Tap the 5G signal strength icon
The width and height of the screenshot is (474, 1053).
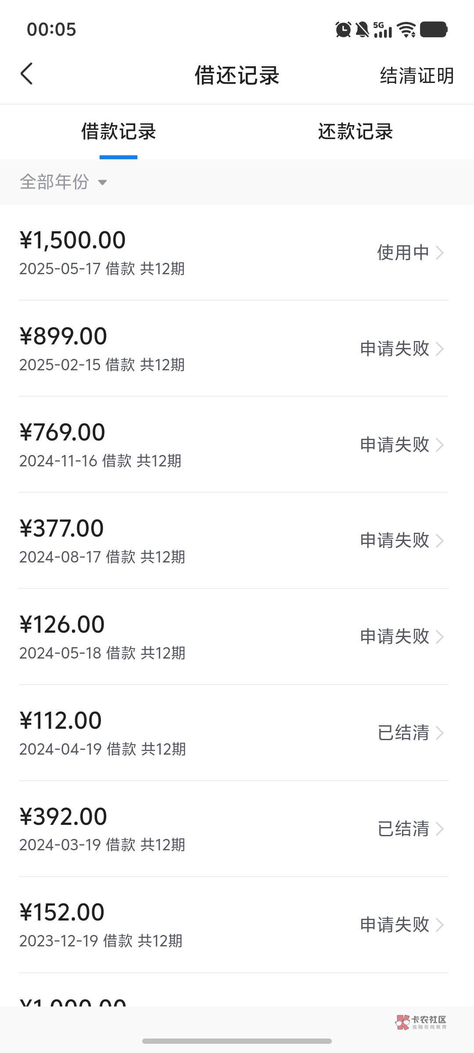click(383, 30)
